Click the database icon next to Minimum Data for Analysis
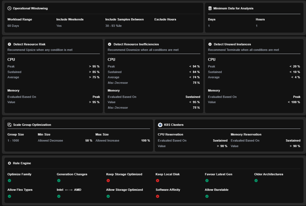306x206 pixels. pyautogui.click(x=210, y=8)
